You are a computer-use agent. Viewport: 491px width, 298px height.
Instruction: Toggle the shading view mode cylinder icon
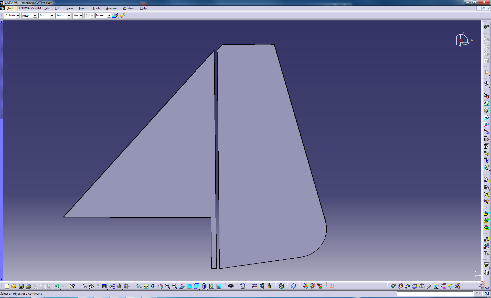[x=204, y=286]
